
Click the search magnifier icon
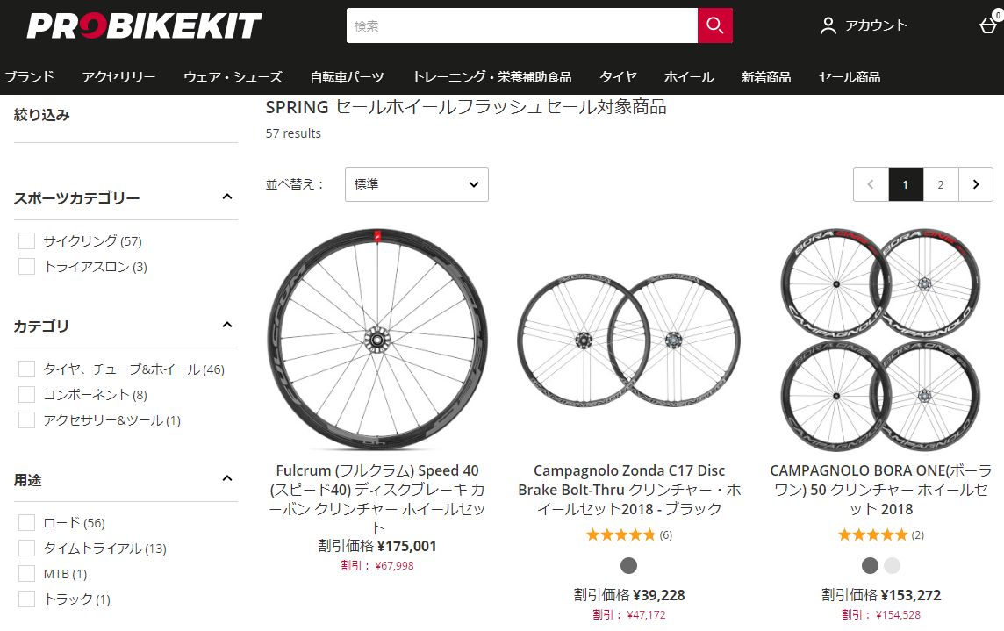714,25
